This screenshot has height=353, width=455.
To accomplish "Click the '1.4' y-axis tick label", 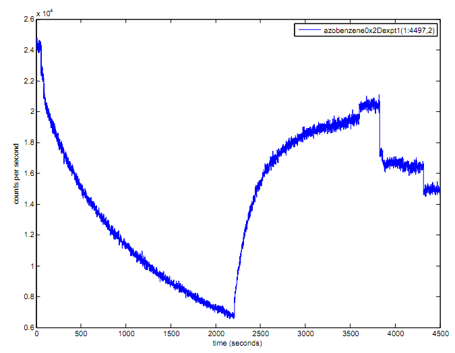I will [28, 204].
